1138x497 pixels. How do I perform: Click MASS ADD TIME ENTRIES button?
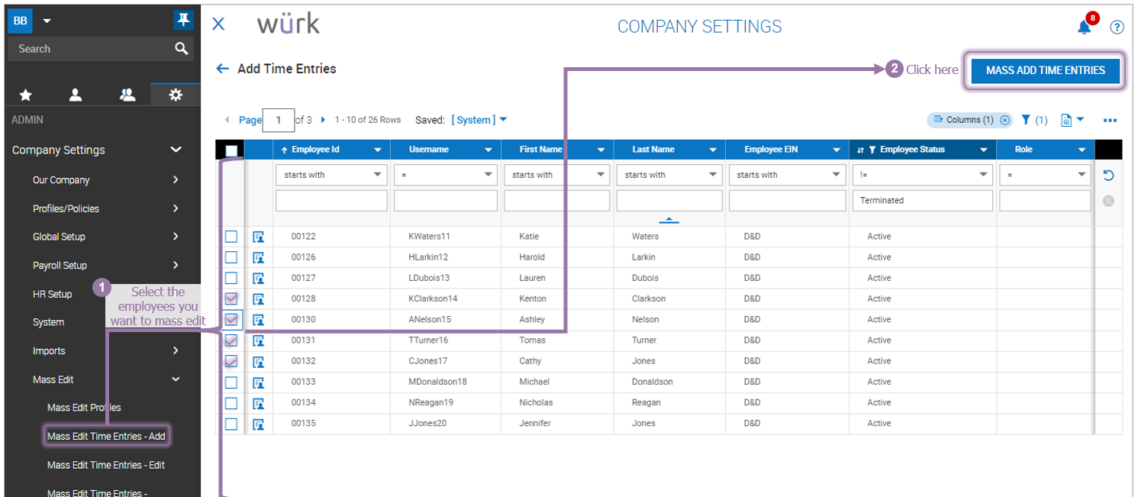pos(1046,70)
